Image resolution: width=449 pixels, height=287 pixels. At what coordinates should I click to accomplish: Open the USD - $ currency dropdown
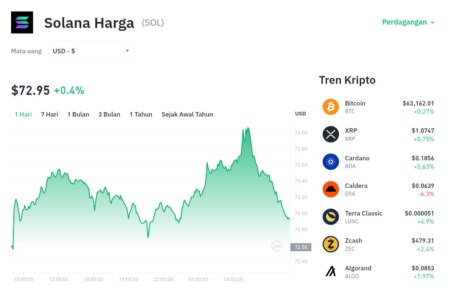[92, 51]
